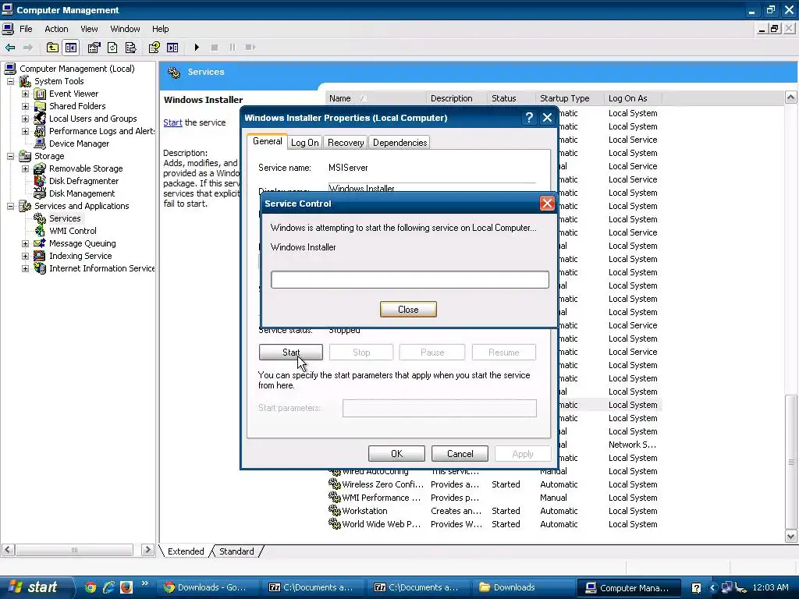Open the View menu
This screenshot has height=599, width=799.
pyautogui.click(x=89, y=29)
